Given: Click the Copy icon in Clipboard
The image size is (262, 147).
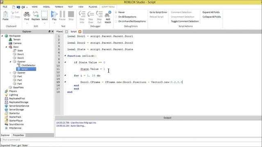Looking at the screenshot, I should [12, 17].
